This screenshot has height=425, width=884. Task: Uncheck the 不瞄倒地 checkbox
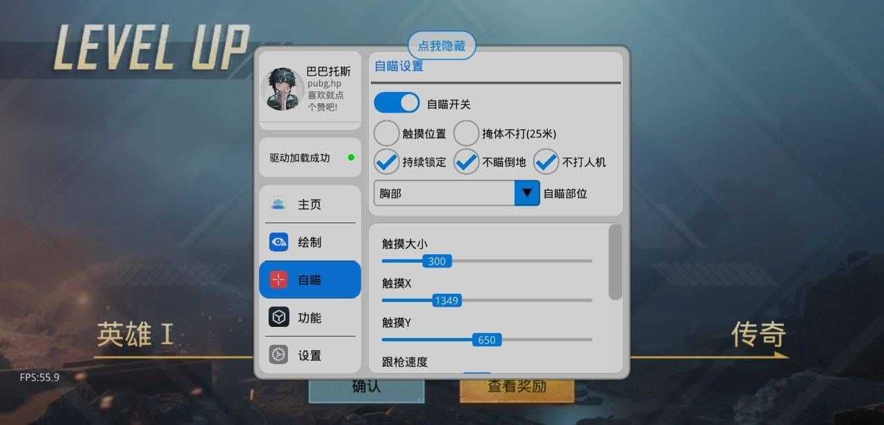pos(466,162)
